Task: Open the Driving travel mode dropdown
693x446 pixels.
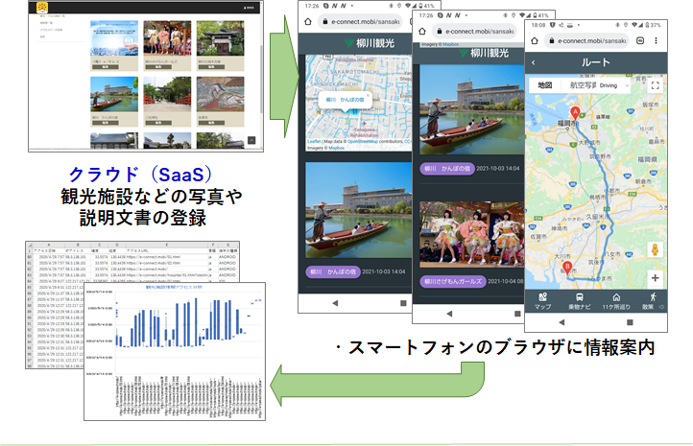Action: (614, 85)
